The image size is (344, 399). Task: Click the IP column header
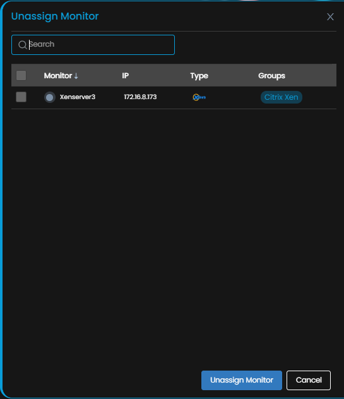coord(125,76)
